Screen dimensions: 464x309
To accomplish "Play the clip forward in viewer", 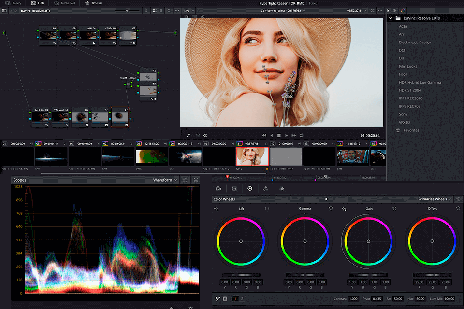I will point(286,135).
